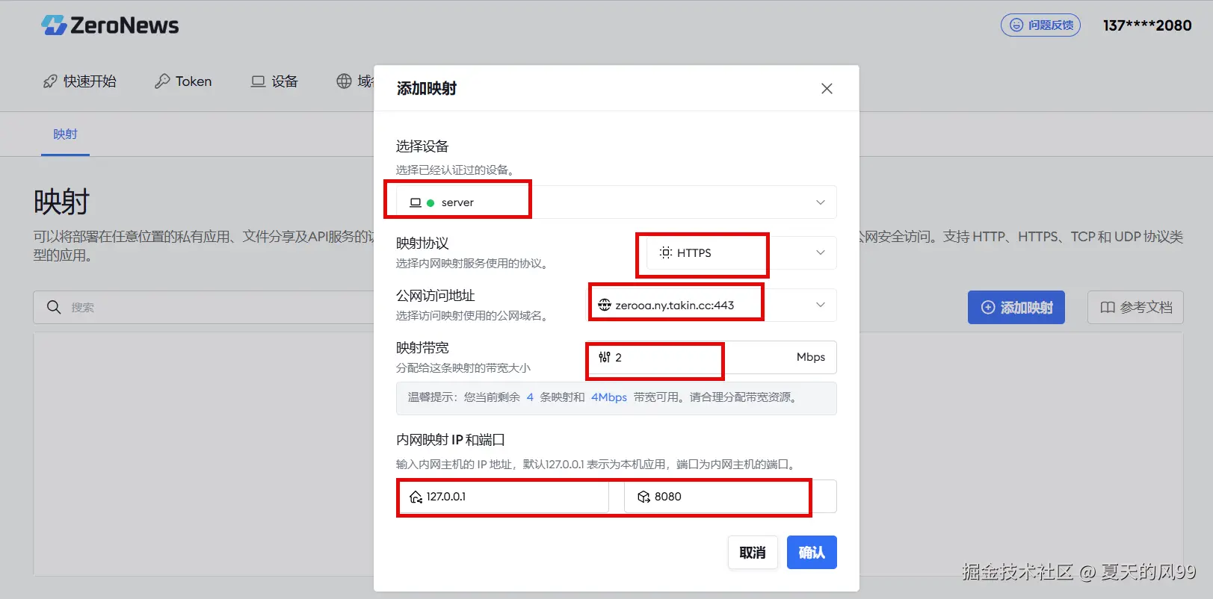Viewport: 1213px width, 599px height.
Task: Expand device dropdown chevron arrow
Action: [x=821, y=202]
